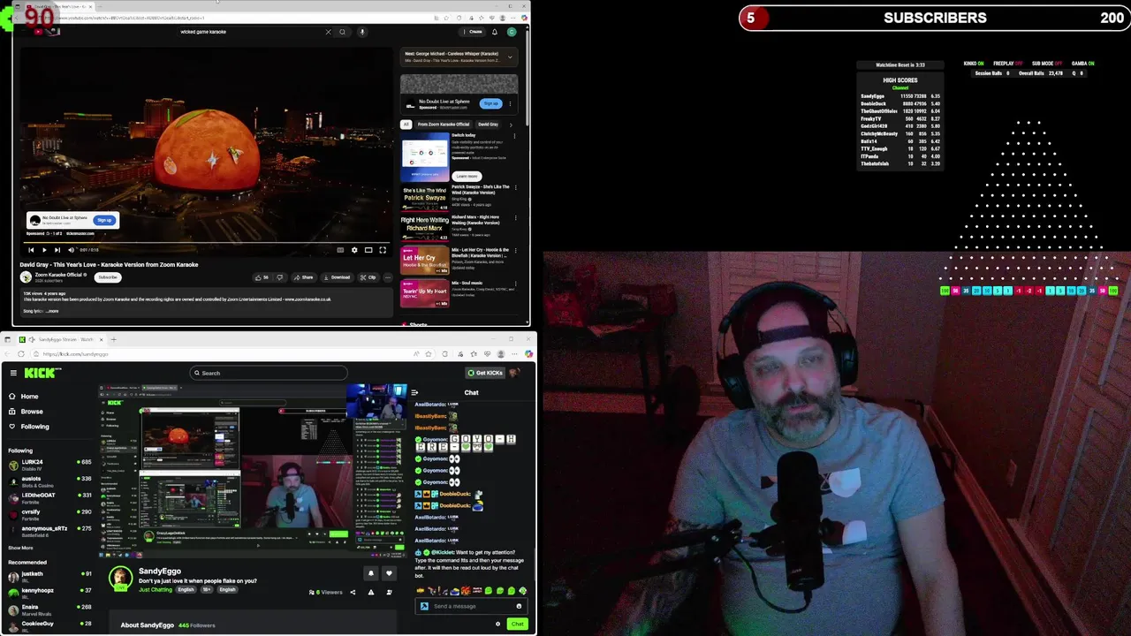
Task: Open YouTube player settings gear
Action: (x=354, y=250)
